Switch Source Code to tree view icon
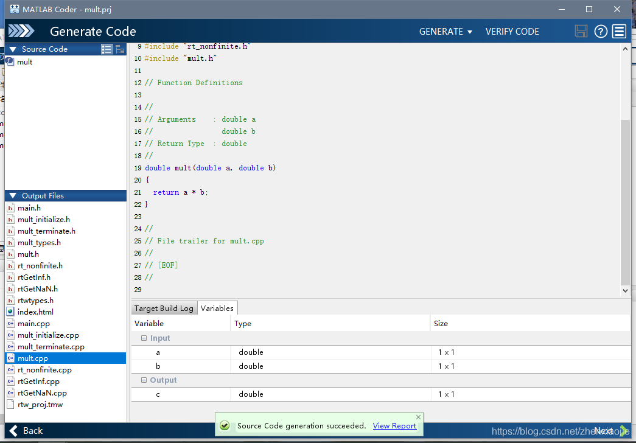The height and width of the screenshot is (443, 636). (120, 49)
